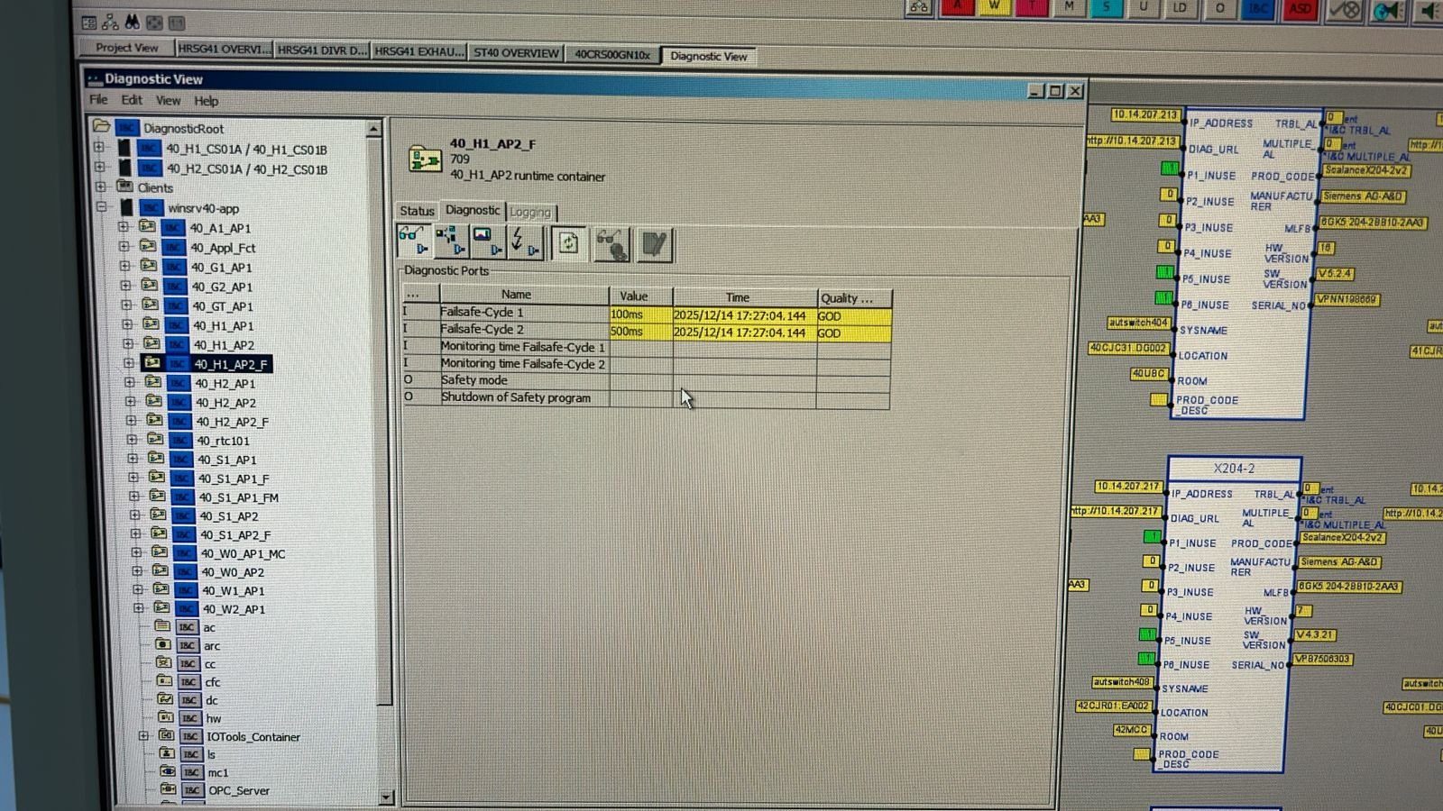Image resolution: width=1443 pixels, height=811 pixels.
Task: Click the 40_H1_AP2_F container header icon
Action: (x=425, y=159)
